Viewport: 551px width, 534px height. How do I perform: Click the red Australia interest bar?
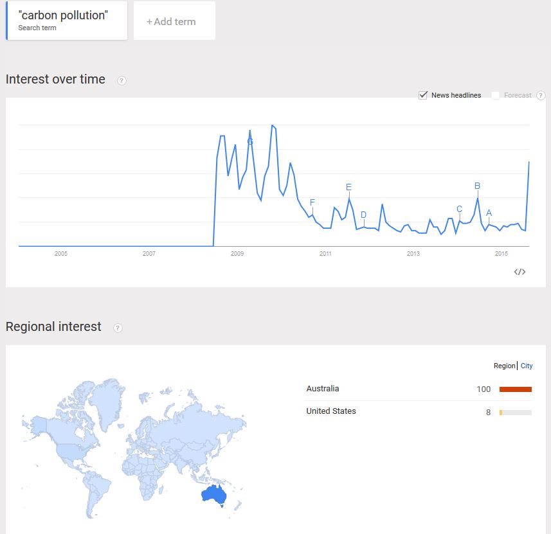(515, 389)
